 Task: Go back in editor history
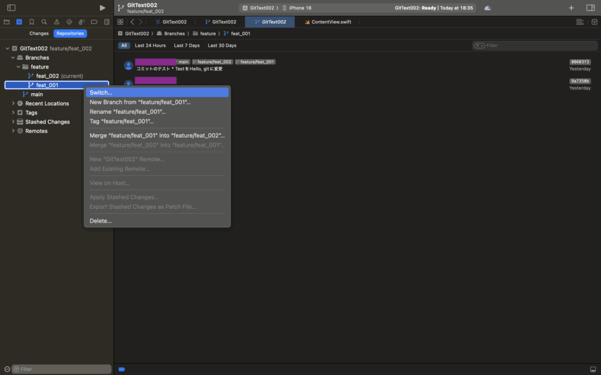coord(132,22)
